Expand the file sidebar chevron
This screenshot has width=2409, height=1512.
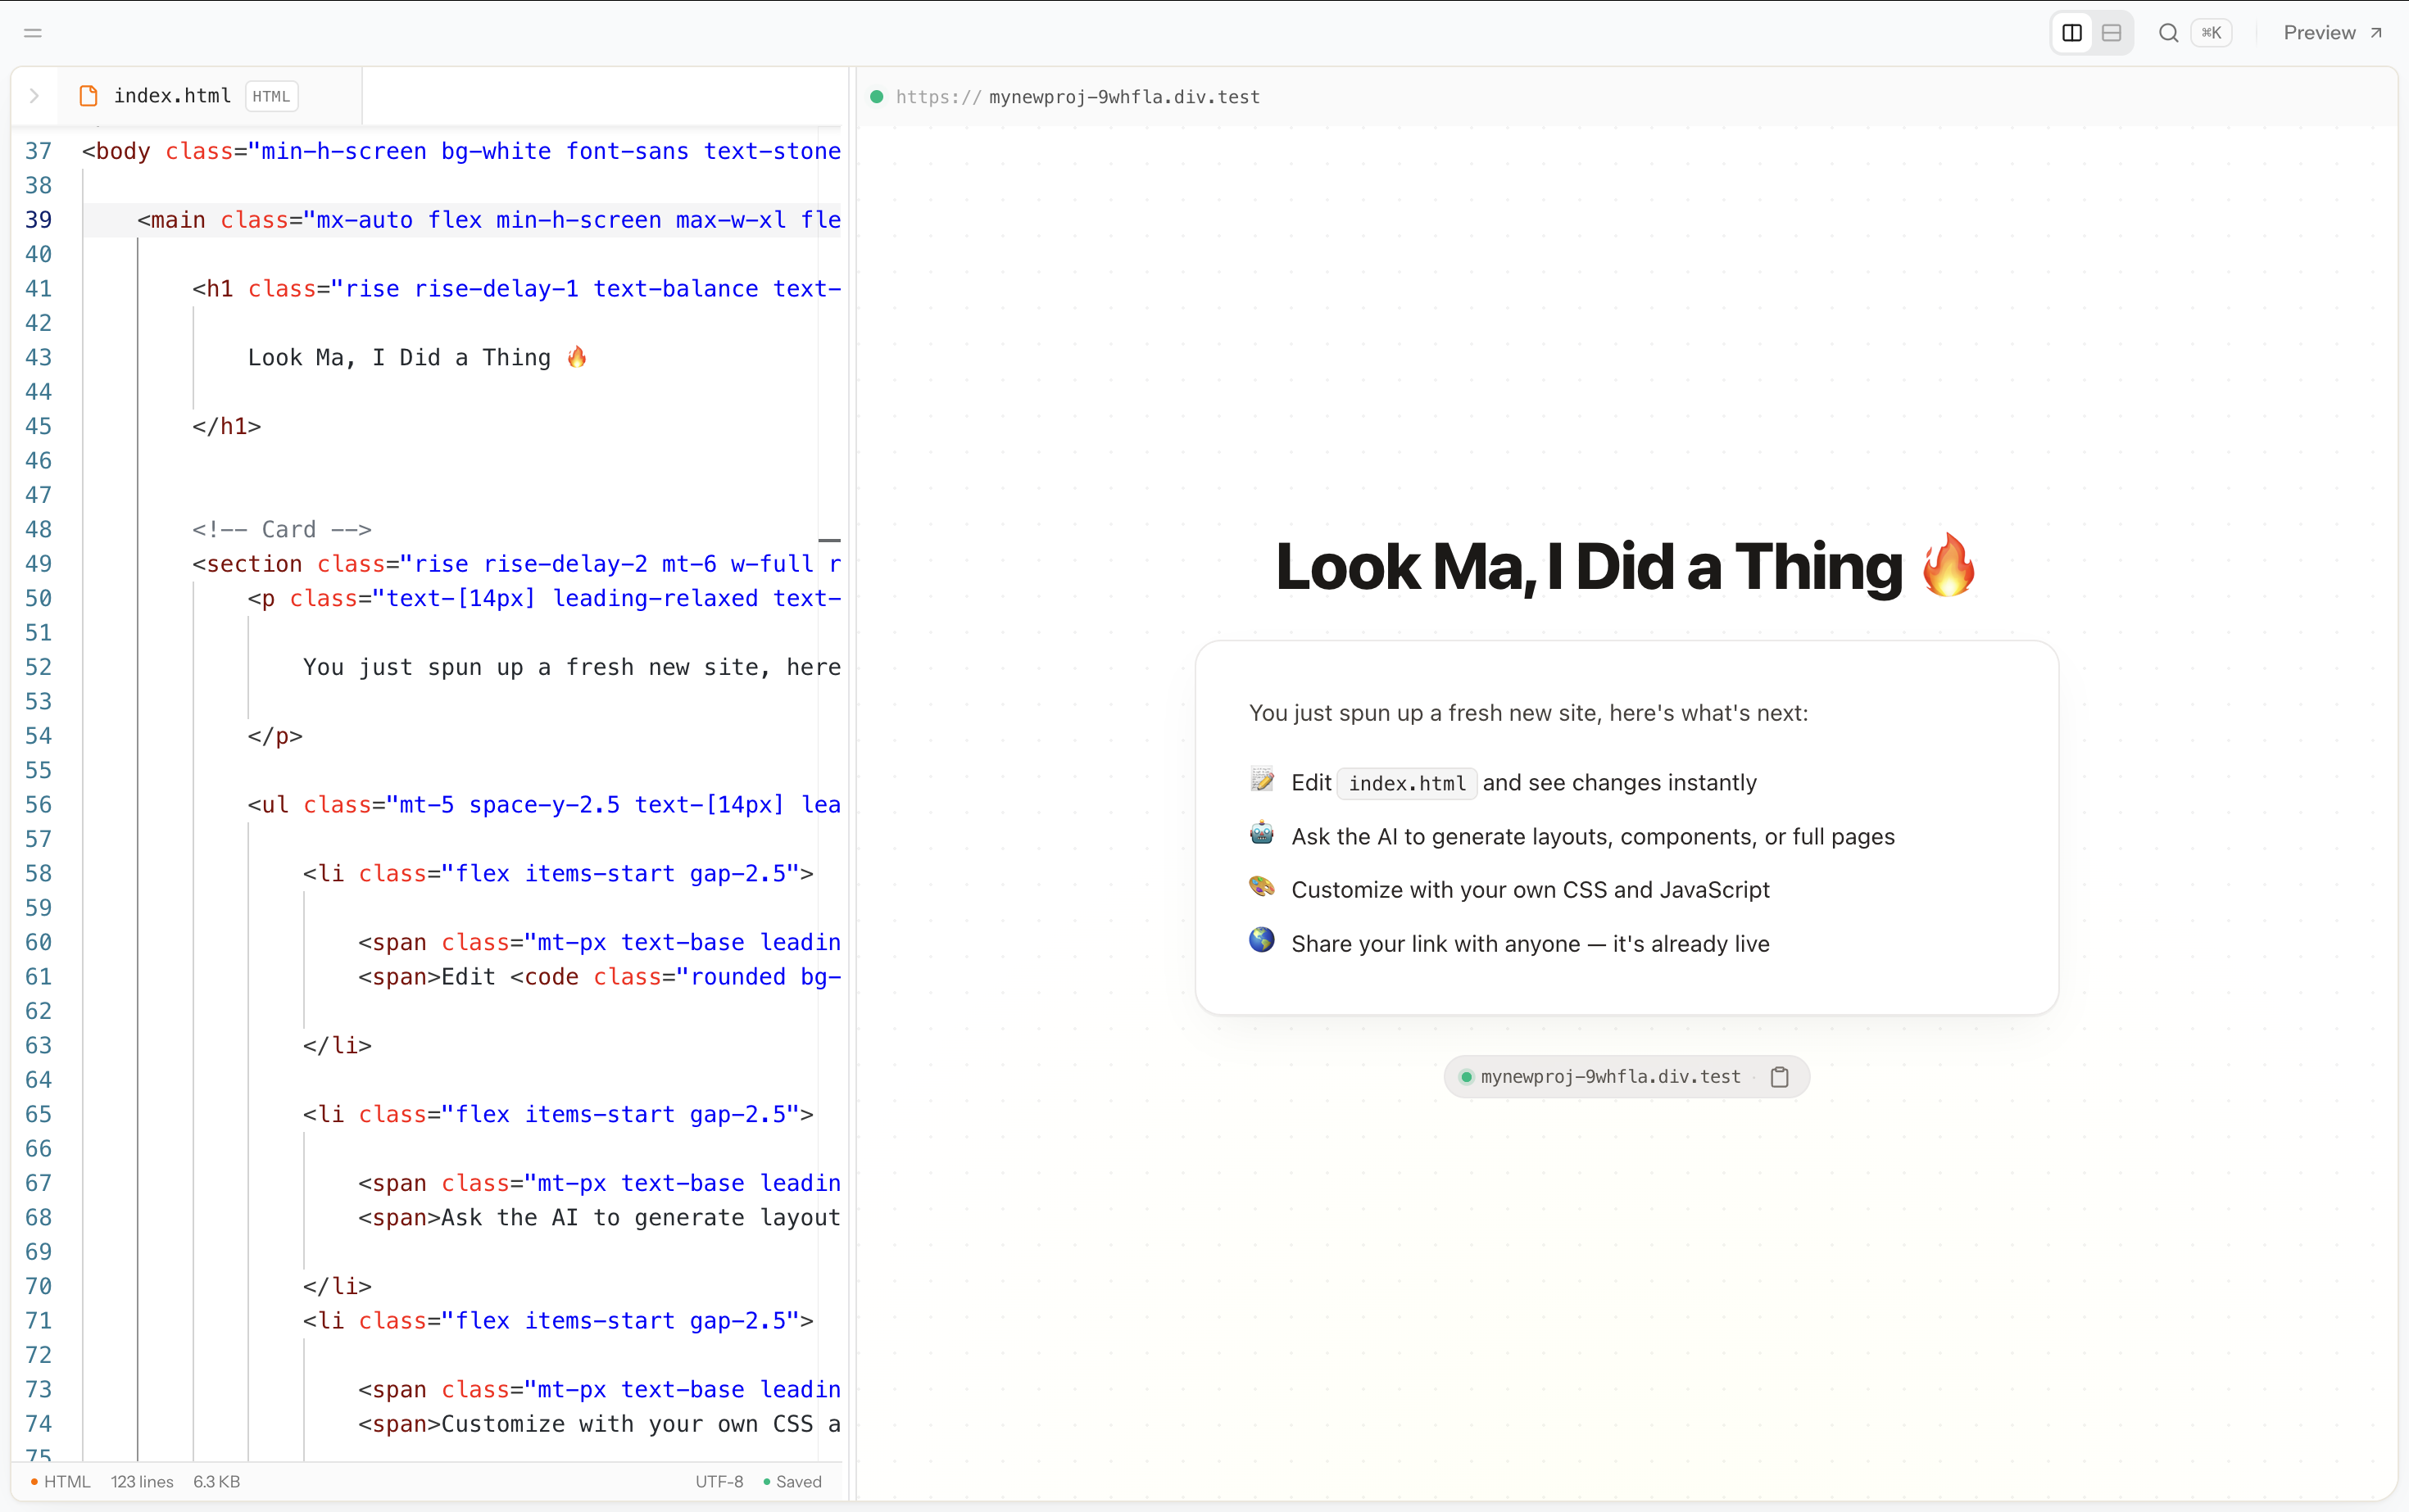(x=34, y=96)
